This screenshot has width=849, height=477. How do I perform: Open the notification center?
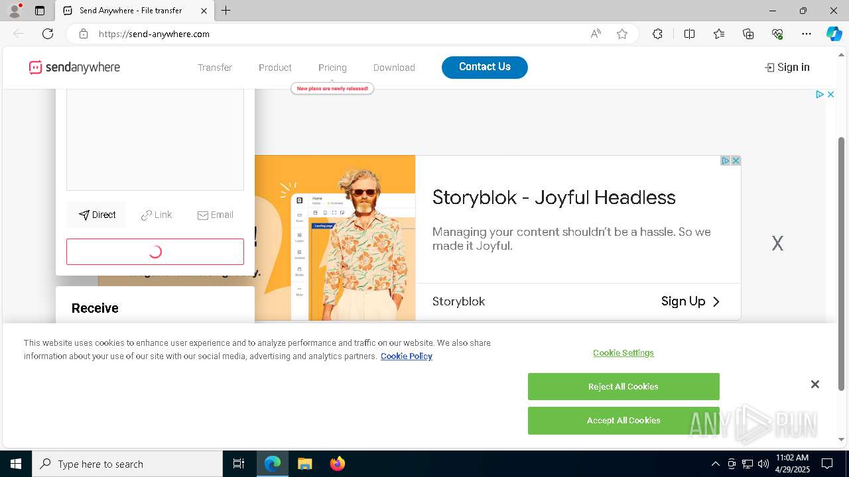pos(827,464)
